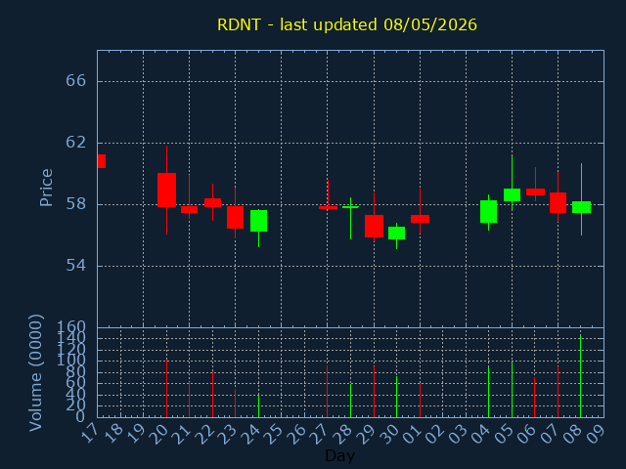Click the price axis value 54
This screenshot has height=469, width=626.
[x=76, y=266]
